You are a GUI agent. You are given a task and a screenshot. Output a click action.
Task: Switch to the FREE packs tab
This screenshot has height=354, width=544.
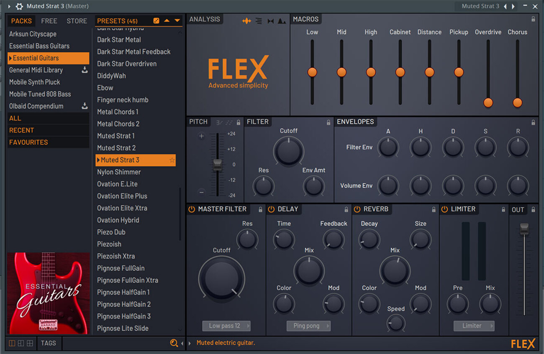(49, 21)
